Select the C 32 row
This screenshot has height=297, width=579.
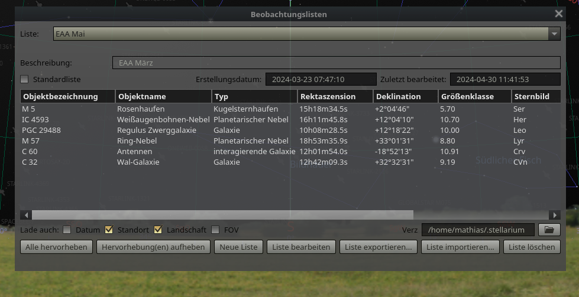(290, 162)
